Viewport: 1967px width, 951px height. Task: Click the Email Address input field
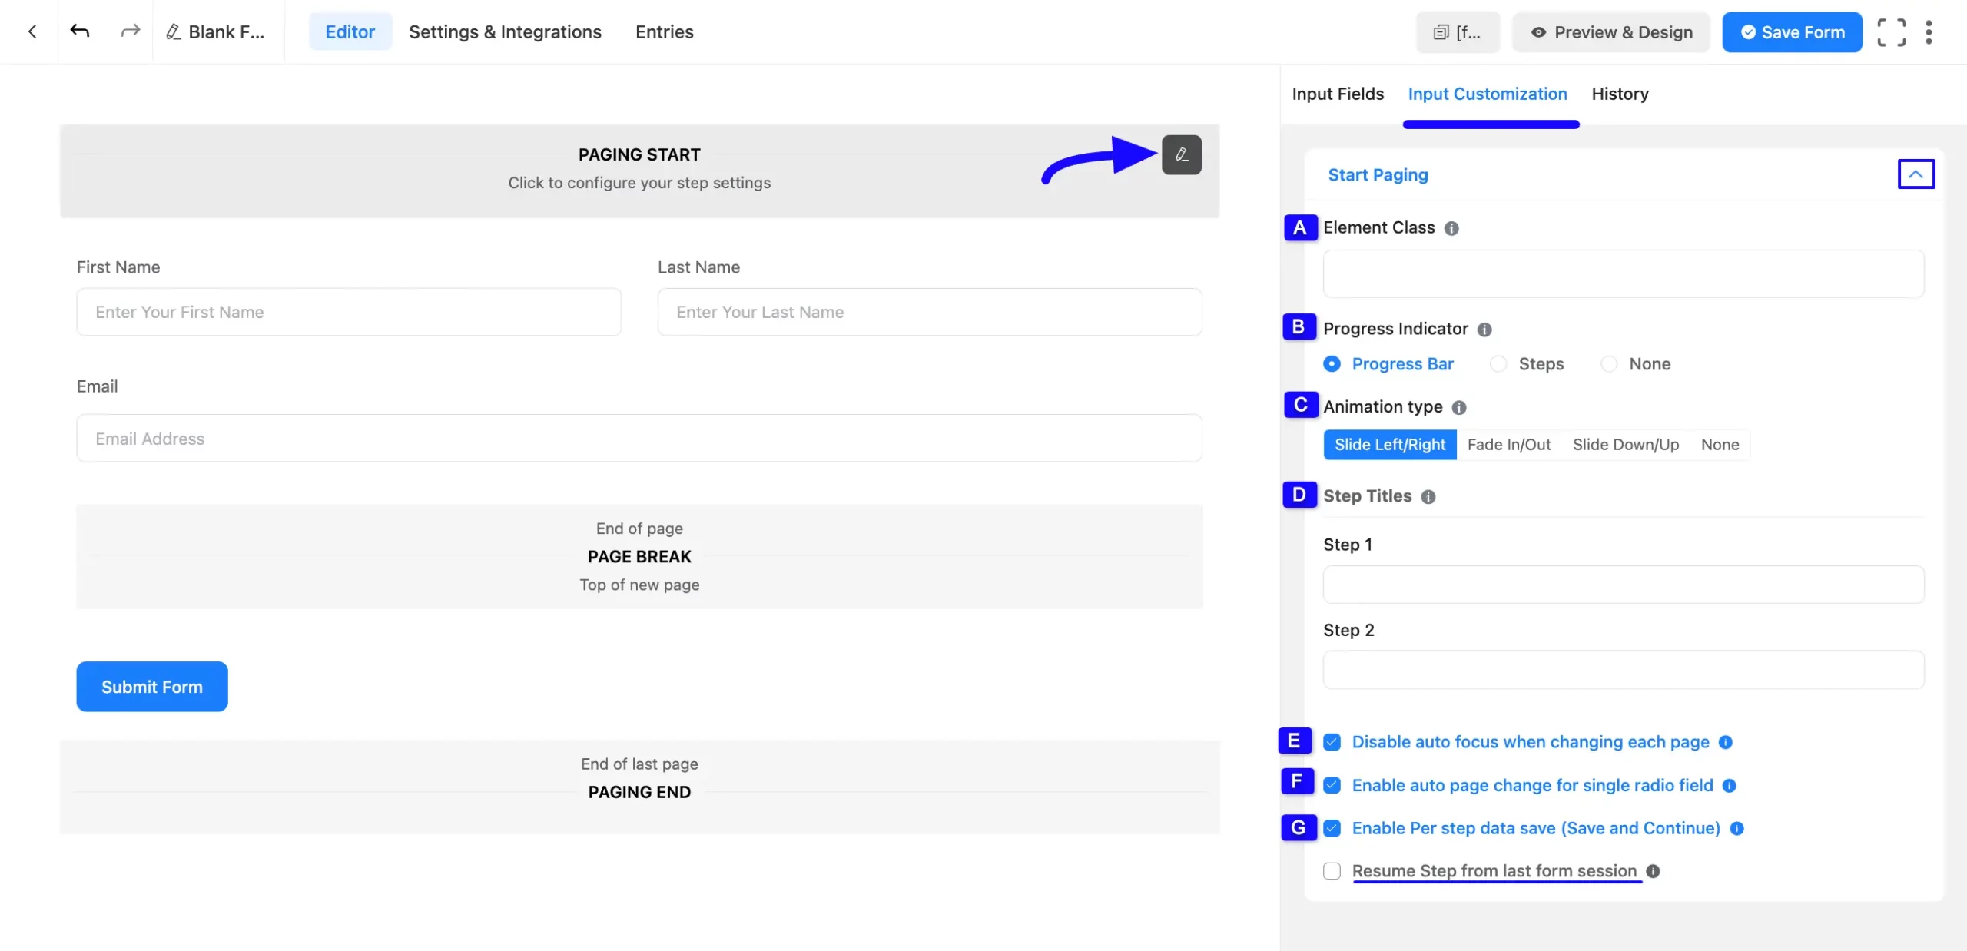click(639, 439)
